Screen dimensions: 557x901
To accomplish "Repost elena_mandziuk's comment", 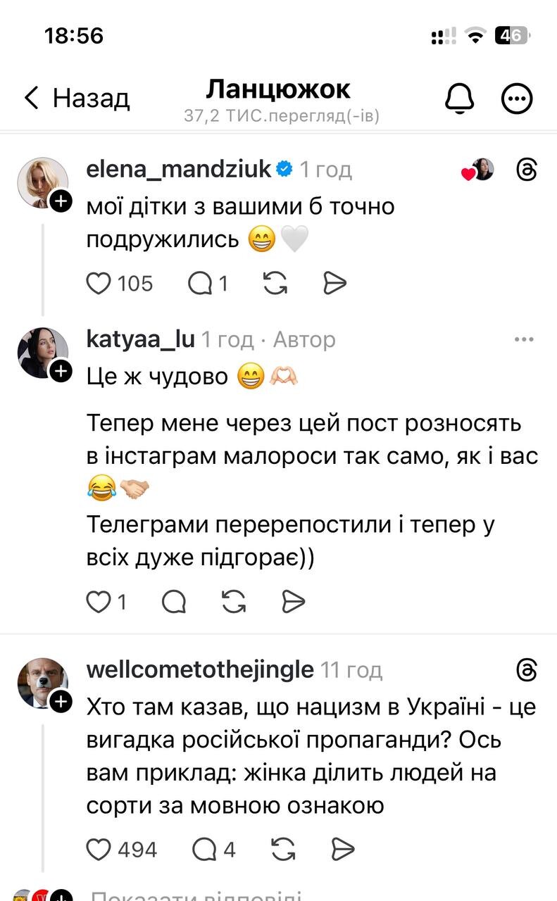I will [275, 283].
